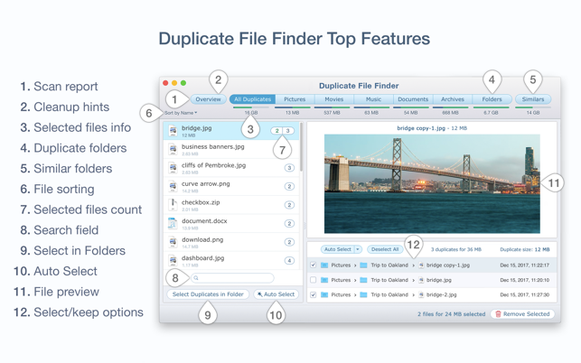Click the checkbox.zip archive icon
581x363 pixels.
[173, 206]
